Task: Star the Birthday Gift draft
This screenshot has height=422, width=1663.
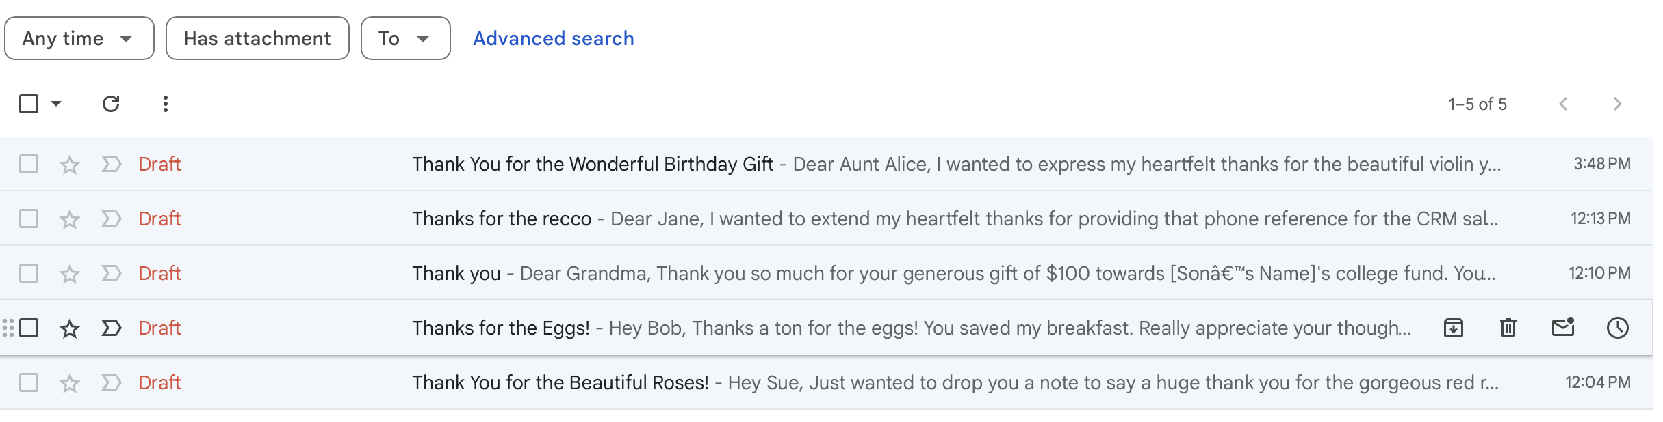Action: (x=70, y=165)
